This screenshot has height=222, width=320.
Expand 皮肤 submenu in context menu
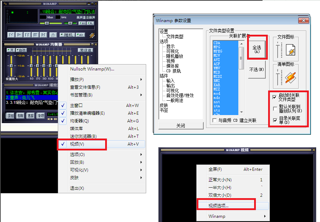tap(102, 178)
